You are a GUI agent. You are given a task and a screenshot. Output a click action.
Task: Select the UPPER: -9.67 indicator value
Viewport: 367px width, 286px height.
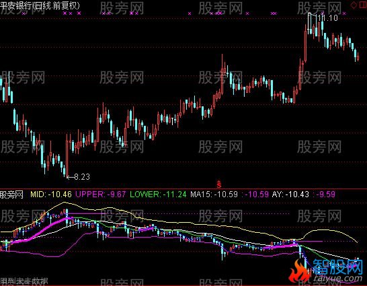[x=101, y=194]
